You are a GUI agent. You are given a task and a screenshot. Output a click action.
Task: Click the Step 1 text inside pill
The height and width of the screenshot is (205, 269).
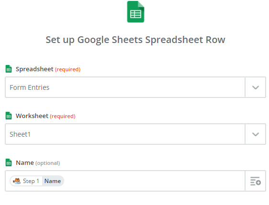click(x=31, y=181)
